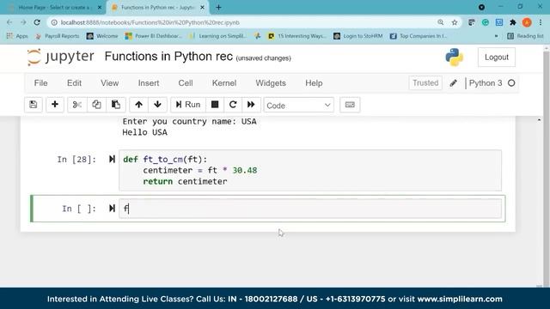Open the Cell menu
This screenshot has height=309, width=550.
[186, 83]
